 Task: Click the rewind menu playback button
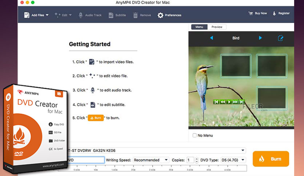click(x=223, y=102)
